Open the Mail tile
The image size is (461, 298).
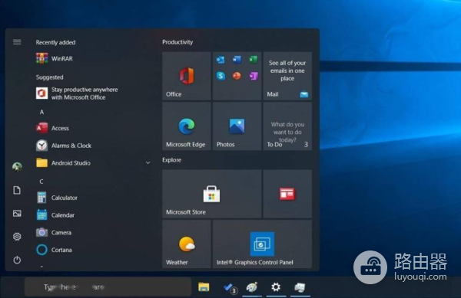287,76
